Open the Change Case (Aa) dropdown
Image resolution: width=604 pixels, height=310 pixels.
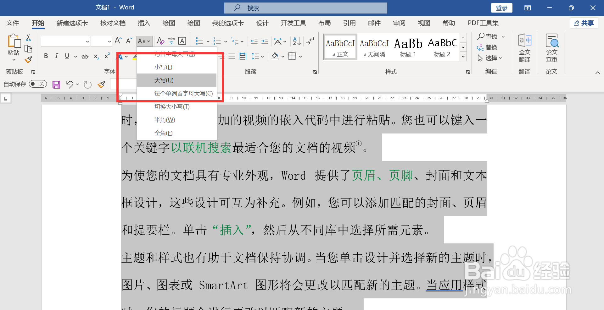(144, 41)
